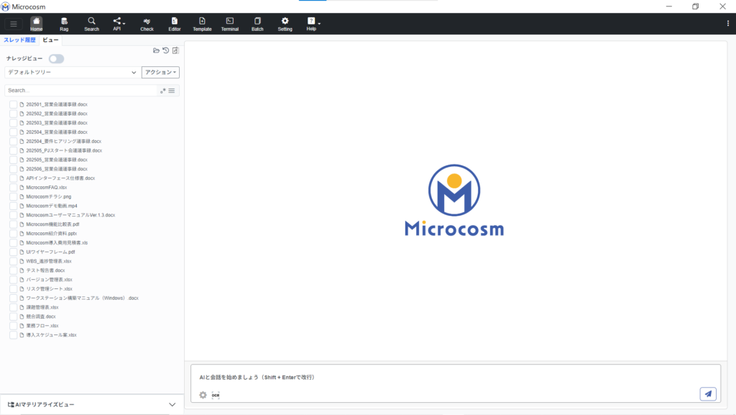Click the file icon beside 202505_営業会議議事録.docx
This screenshot has width=736, height=415.
click(22, 160)
